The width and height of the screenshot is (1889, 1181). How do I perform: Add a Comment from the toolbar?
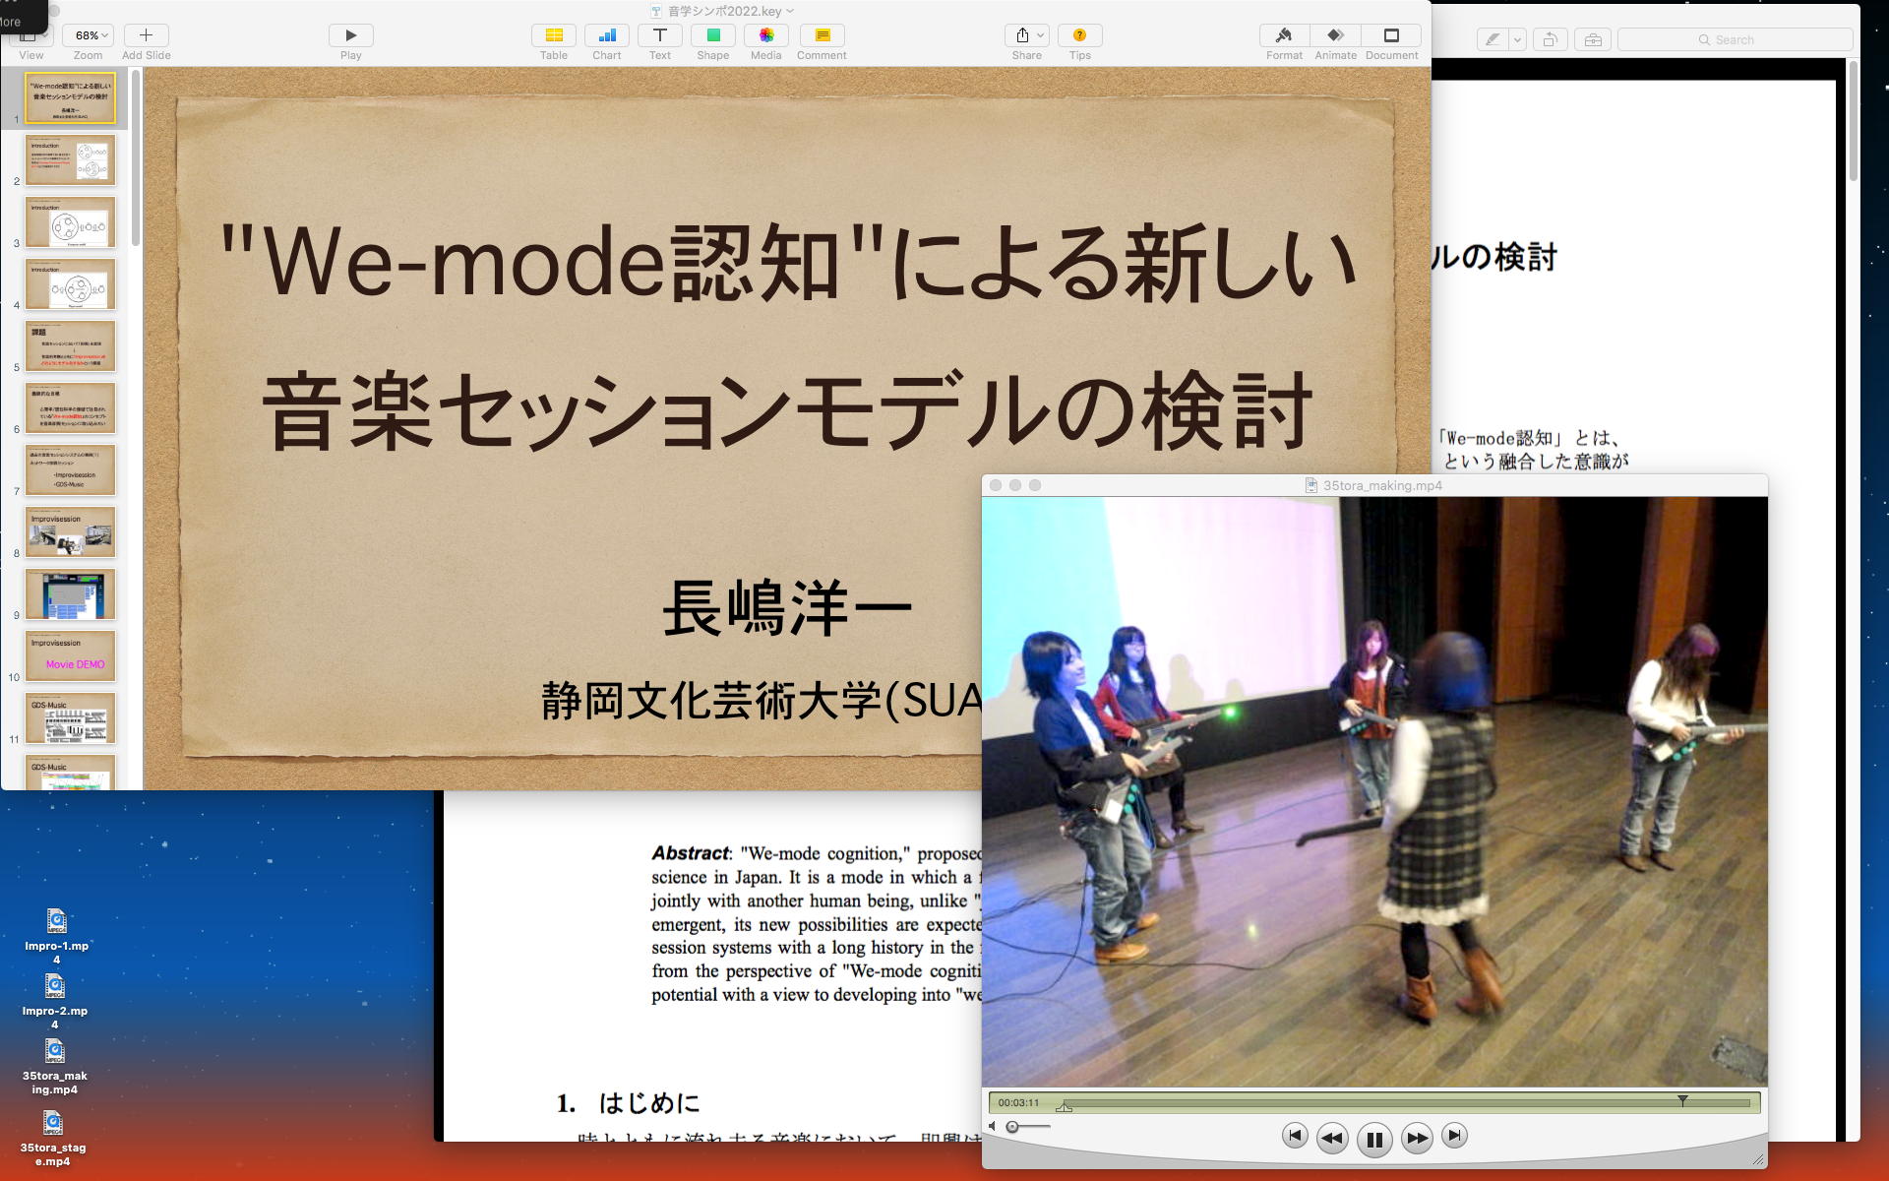click(822, 36)
